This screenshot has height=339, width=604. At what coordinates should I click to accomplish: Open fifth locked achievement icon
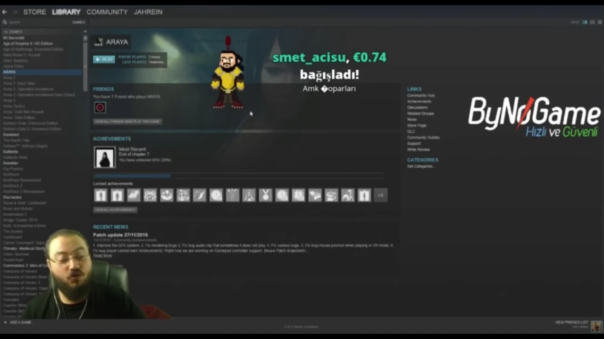point(167,195)
